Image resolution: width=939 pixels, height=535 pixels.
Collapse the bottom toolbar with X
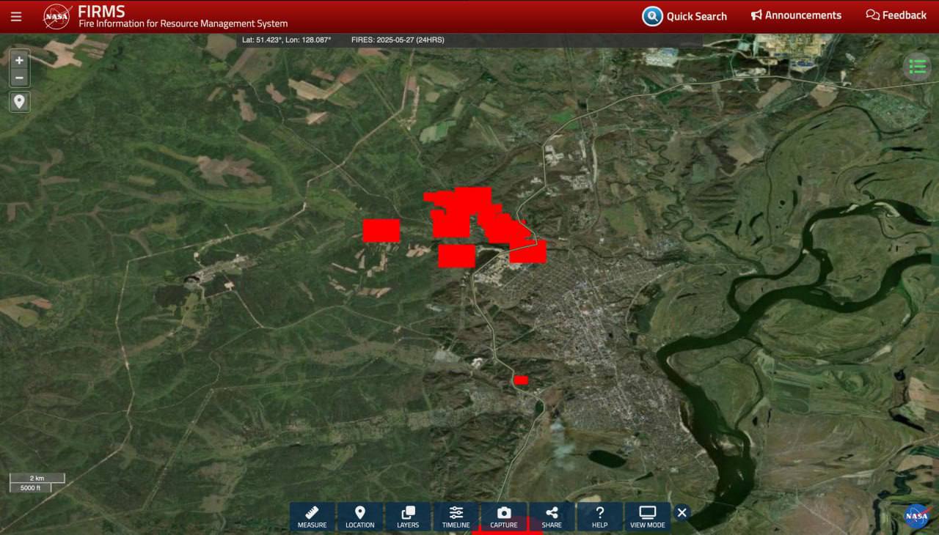(x=682, y=512)
